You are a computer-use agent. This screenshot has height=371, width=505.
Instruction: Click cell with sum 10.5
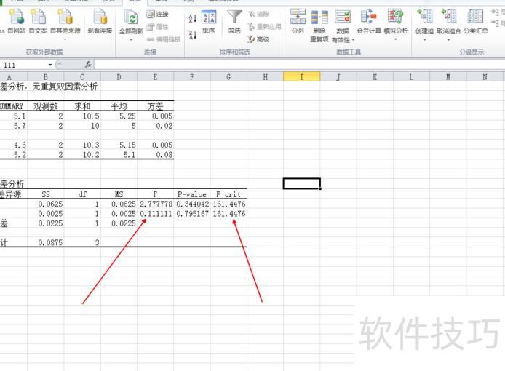pyautogui.click(x=82, y=116)
